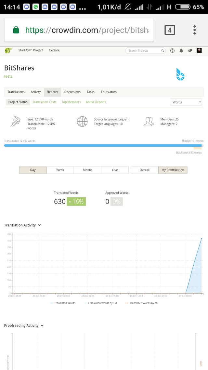Click the BitShares project logo

coord(180,74)
